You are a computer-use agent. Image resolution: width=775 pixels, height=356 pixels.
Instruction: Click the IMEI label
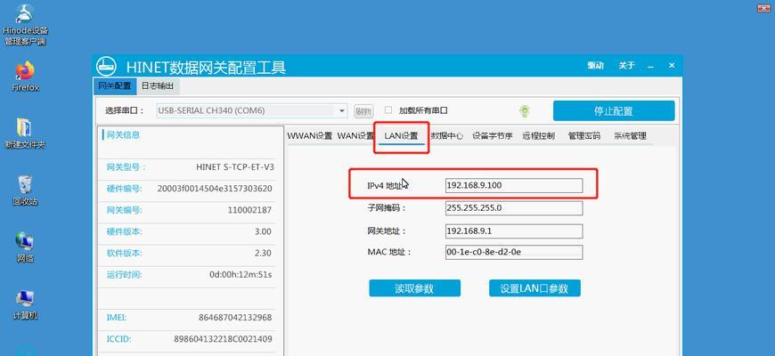[117, 318]
